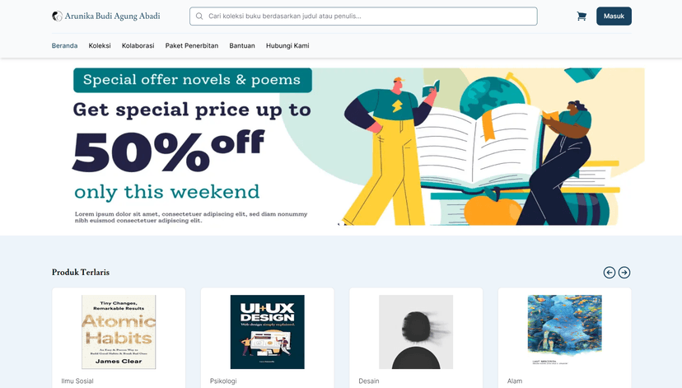View the Alam category book cover
Screen dimensions: 682x388
point(564,330)
